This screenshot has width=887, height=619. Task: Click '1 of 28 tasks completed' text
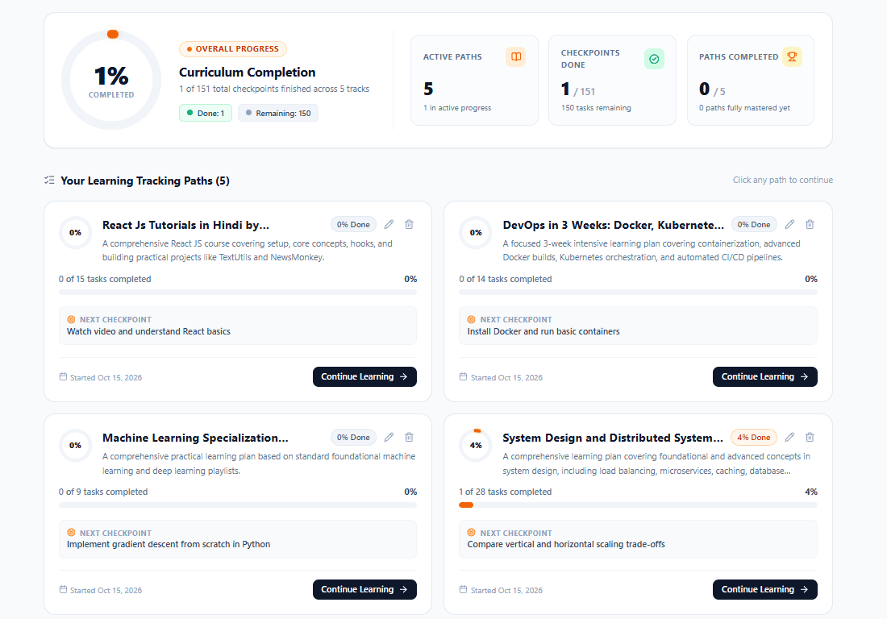tap(505, 492)
